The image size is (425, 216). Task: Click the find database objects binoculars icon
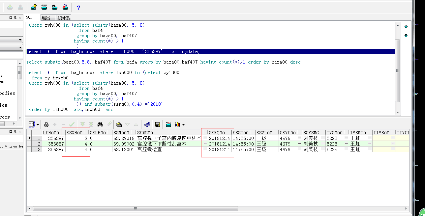pyautogui.click(x=55, y=7)
